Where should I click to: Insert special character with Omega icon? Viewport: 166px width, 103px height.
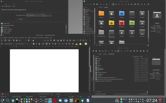point(74,40)
